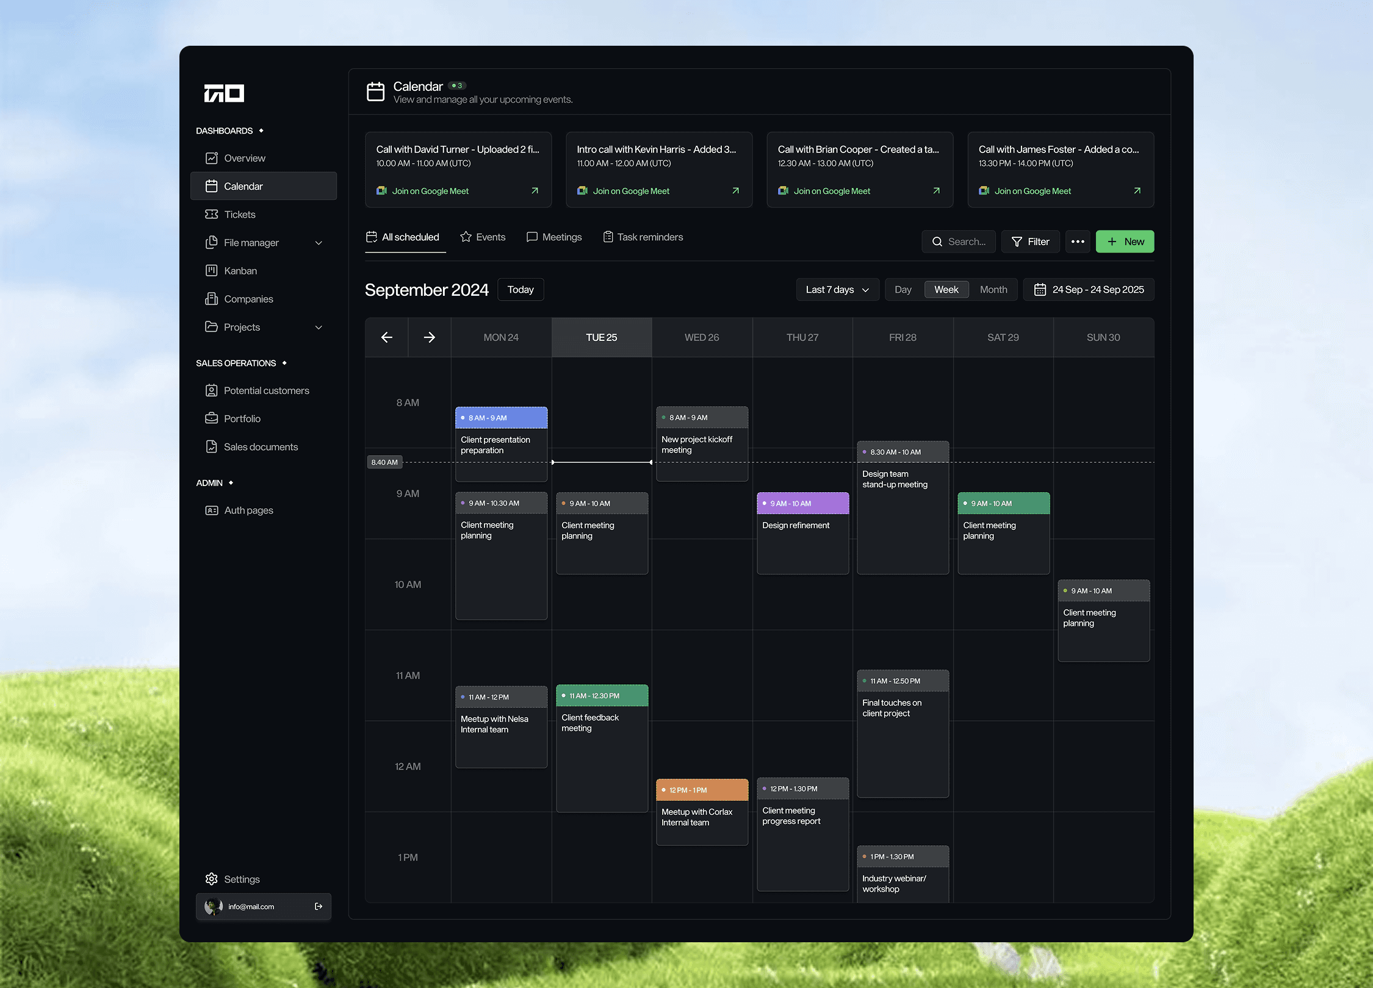Viewport: 1373px width, 988px height.
Task: Join David Turner's call on Google Meet
Action: coord(430,191)
